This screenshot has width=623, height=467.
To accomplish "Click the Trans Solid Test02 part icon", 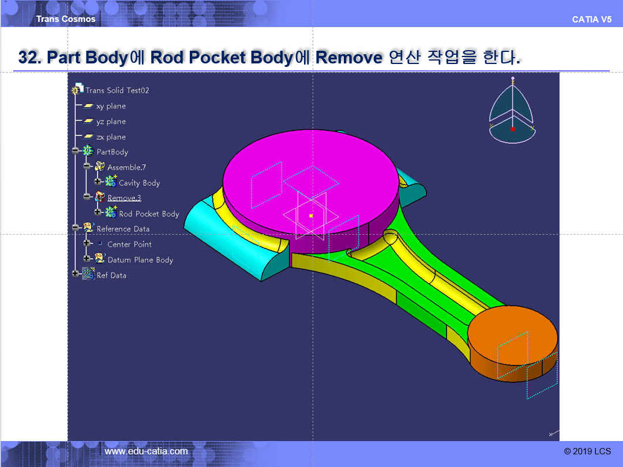I will [78, 89].
